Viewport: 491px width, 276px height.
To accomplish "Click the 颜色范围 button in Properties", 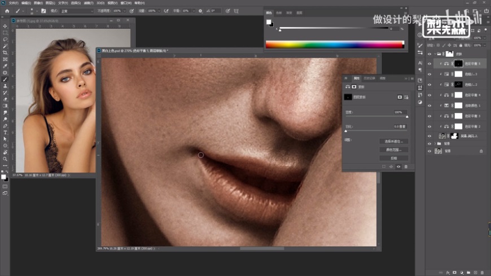I will (394, 150).
